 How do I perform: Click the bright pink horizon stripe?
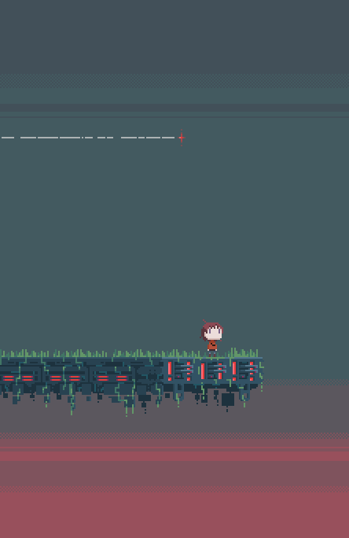click(x=174, y=456)
